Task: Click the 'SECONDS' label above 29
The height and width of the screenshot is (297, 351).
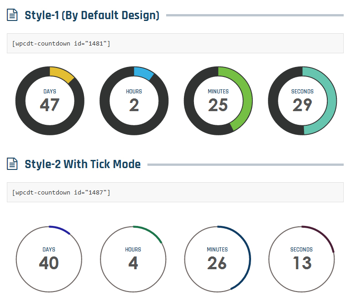Action: click(x=303, y=92)
